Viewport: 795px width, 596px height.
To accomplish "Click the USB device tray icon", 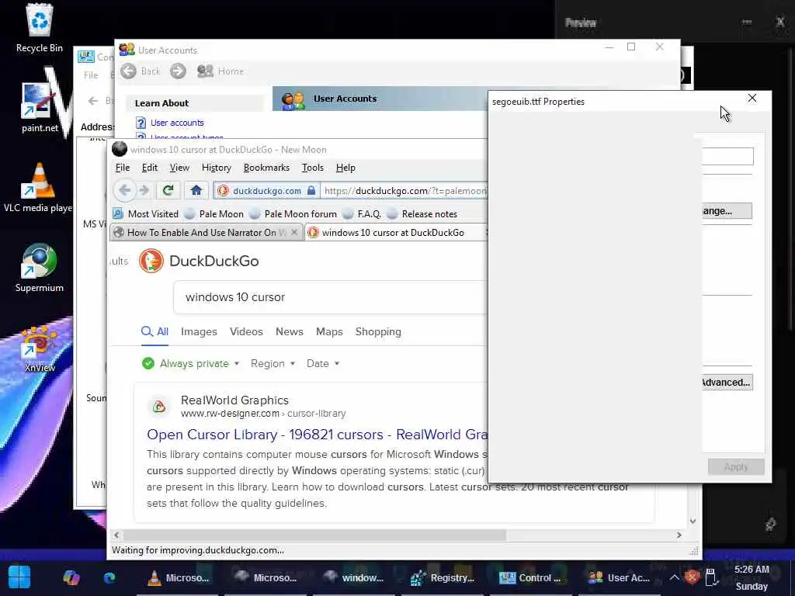I will click(711, 577).
